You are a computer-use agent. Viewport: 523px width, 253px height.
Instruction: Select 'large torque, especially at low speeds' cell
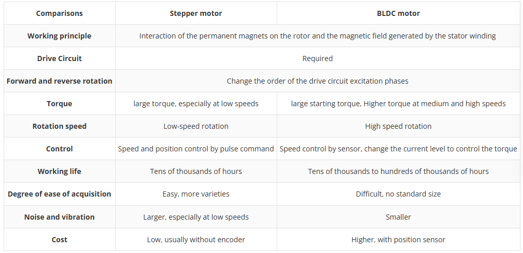(196, 104)
